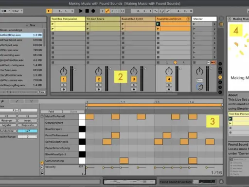Screen dimensions: 249x187
Task: Toggle track activator button 3
Action: (134, 79)
